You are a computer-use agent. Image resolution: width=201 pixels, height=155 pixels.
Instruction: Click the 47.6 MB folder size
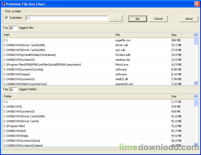176,136
